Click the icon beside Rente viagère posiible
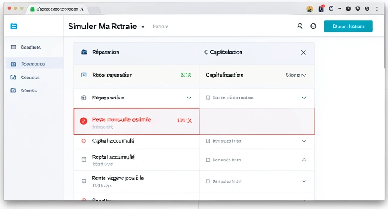The height and width of the screenshot is (209, 388). click(x=84, y=181)
